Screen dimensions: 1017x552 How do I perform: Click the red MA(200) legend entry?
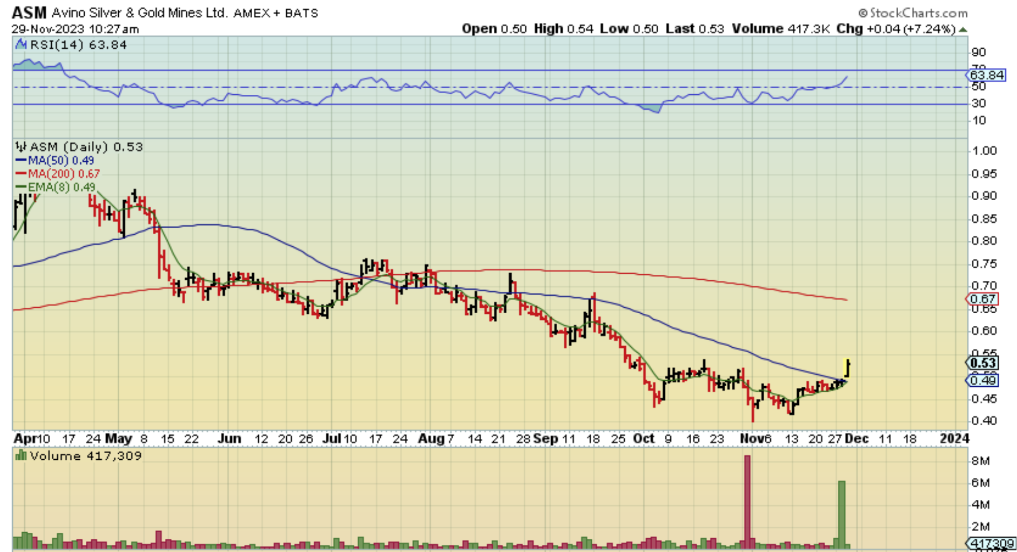coord(57,174)
